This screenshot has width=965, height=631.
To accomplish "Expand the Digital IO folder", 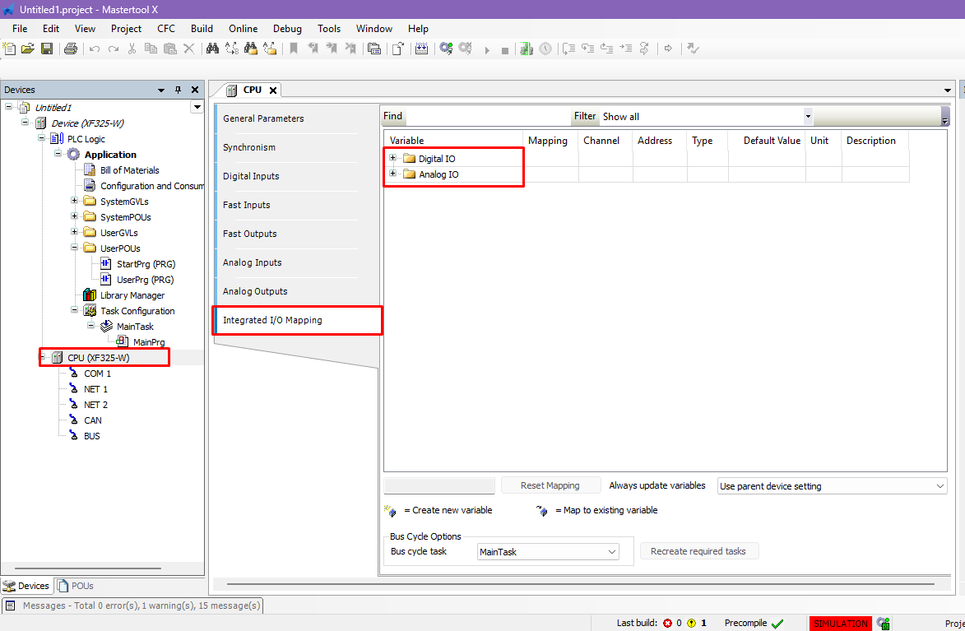I will click(393, 158).
